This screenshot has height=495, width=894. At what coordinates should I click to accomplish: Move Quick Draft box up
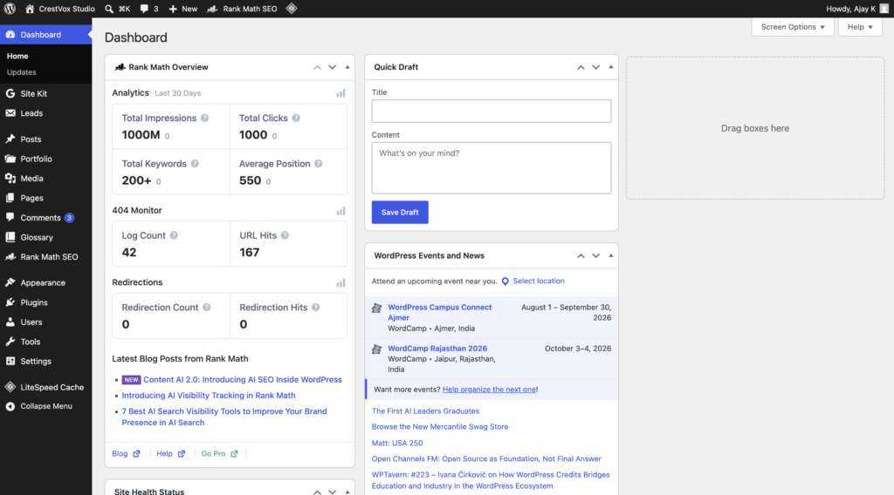click(x=581, y=67)
